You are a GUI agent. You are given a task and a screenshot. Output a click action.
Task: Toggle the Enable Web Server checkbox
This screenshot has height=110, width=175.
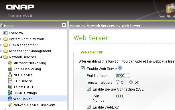pos(82,68)
